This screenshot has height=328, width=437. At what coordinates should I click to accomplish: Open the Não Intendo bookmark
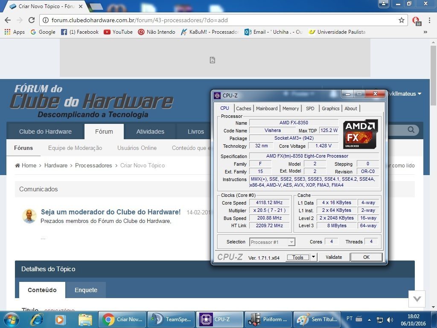[157, 32]
